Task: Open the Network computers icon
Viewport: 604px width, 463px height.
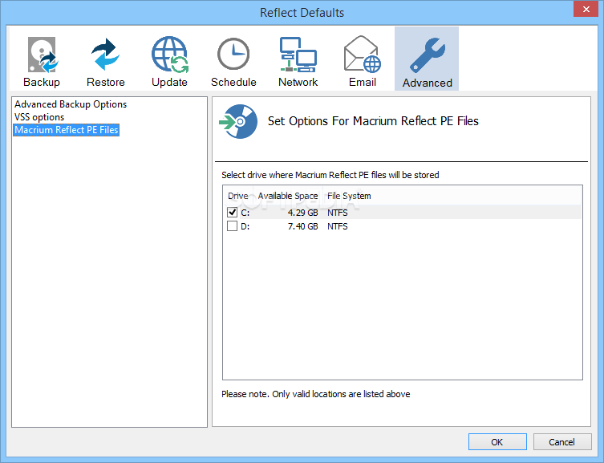Action: click(x=298, y=55)
